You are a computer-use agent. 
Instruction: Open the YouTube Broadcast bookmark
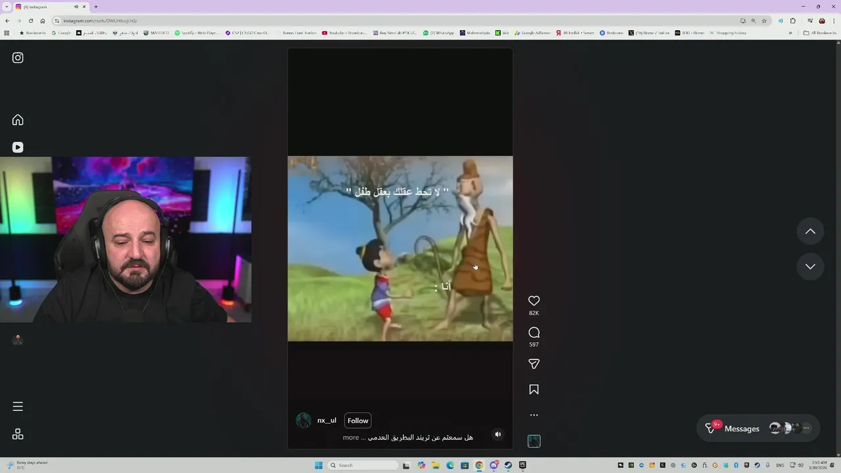click(x=344, y=33)
